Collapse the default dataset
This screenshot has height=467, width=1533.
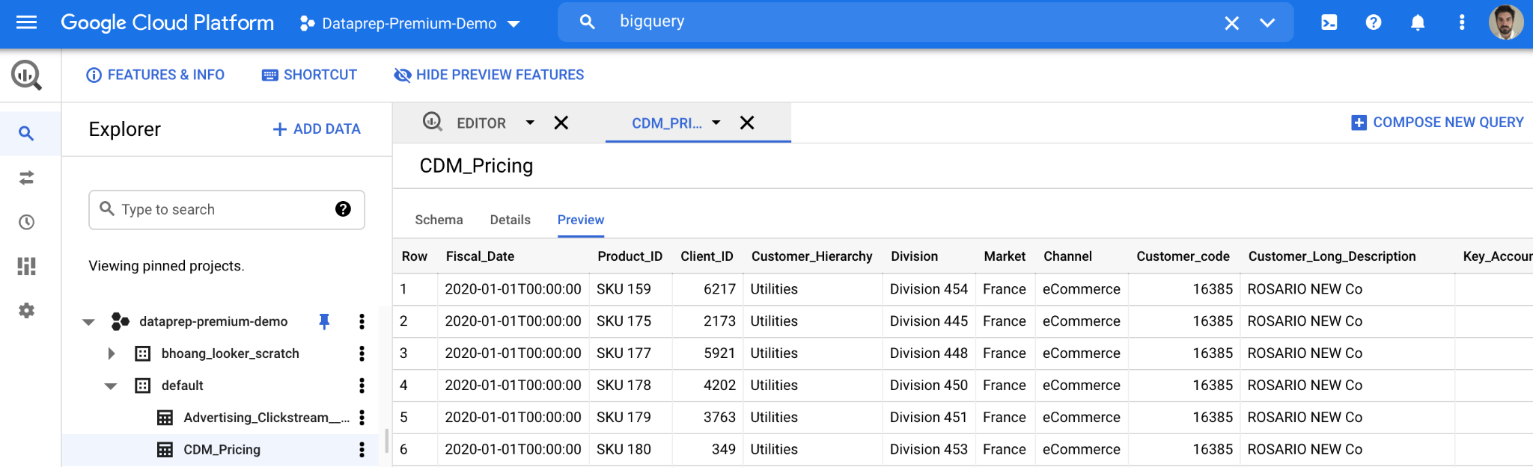click(111, 386)
